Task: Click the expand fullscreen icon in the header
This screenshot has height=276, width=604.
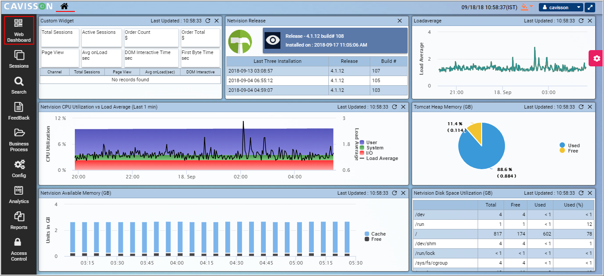Action: click(590, 7)
